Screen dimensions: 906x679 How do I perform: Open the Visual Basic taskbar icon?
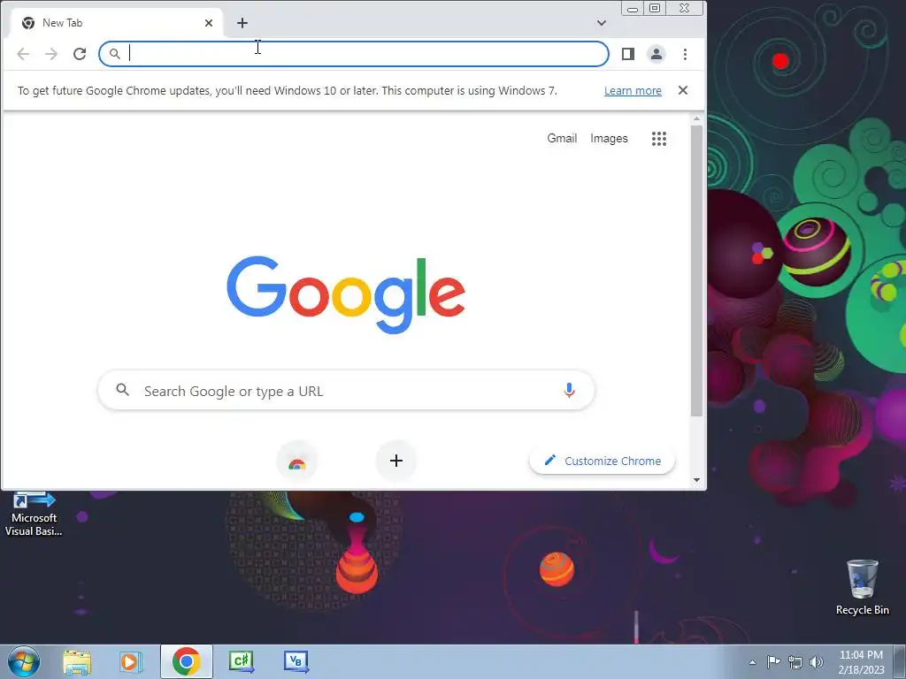click(x=296, y=661)
